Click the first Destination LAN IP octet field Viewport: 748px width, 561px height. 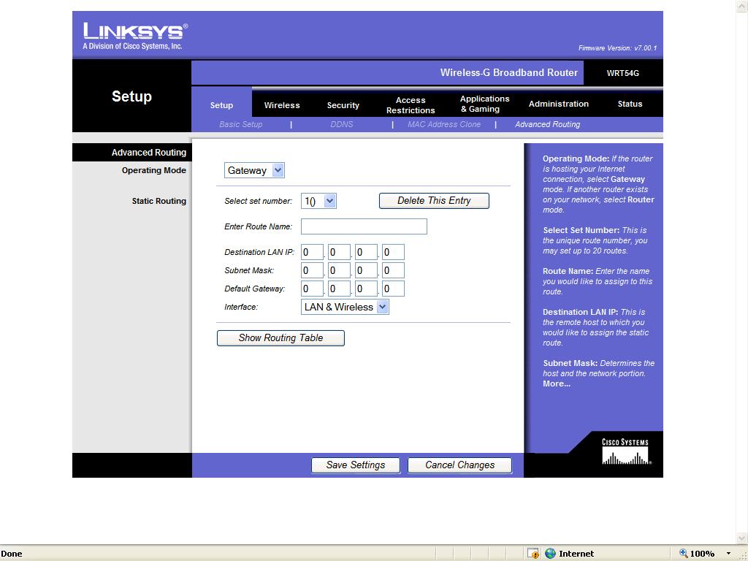(312, 252)
